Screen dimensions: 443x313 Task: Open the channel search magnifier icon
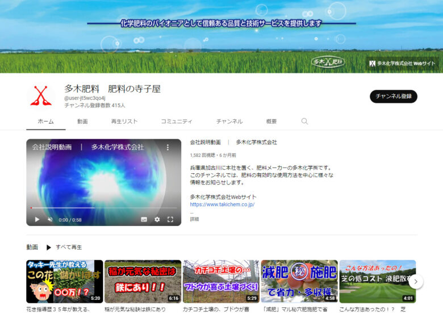click(x=304, y=121)
